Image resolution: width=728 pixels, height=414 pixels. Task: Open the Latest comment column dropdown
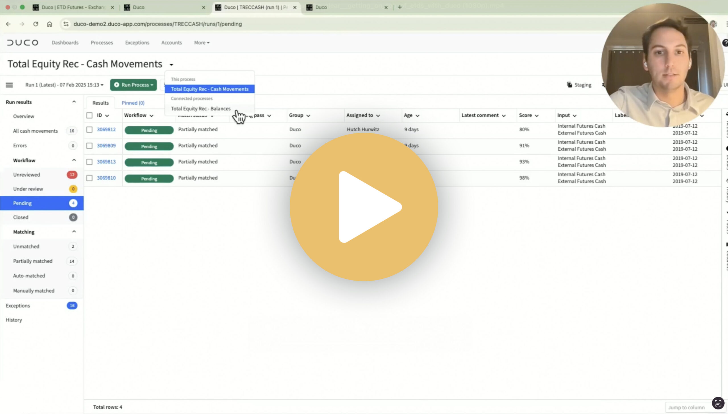504,115
